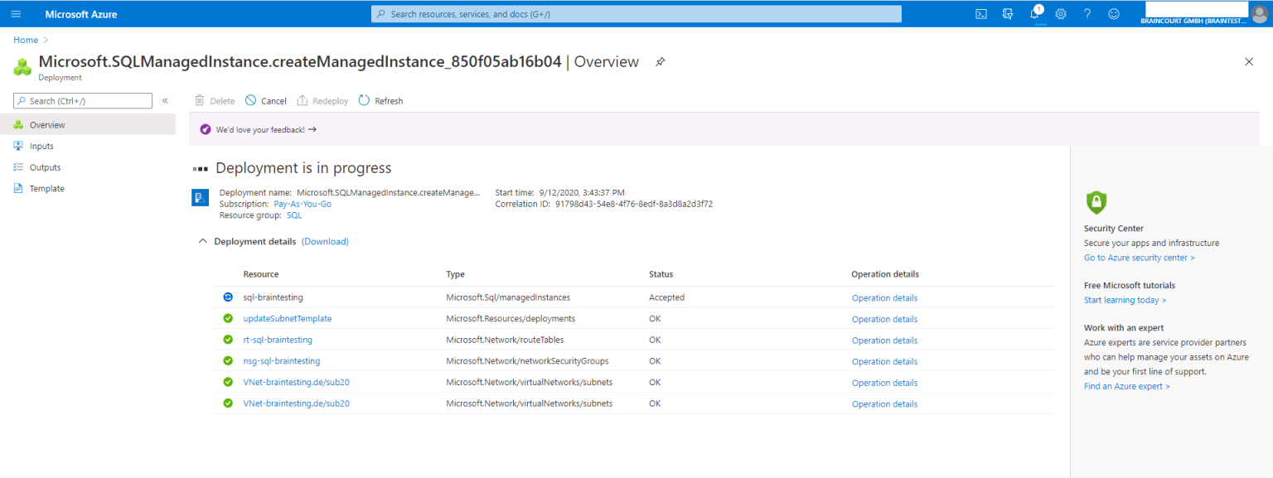This screenshot has height=478, width=1273.
Task: Download the deployment details
Action: click(325, 242)
